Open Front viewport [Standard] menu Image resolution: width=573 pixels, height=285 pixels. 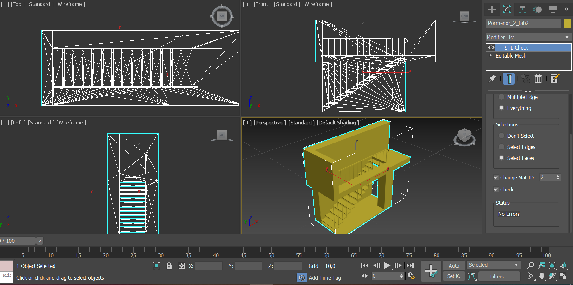(x=287, y=4)
